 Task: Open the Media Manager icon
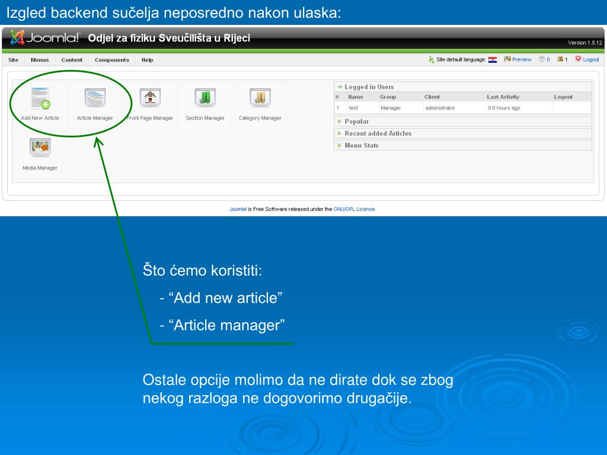tap(40, 147)
